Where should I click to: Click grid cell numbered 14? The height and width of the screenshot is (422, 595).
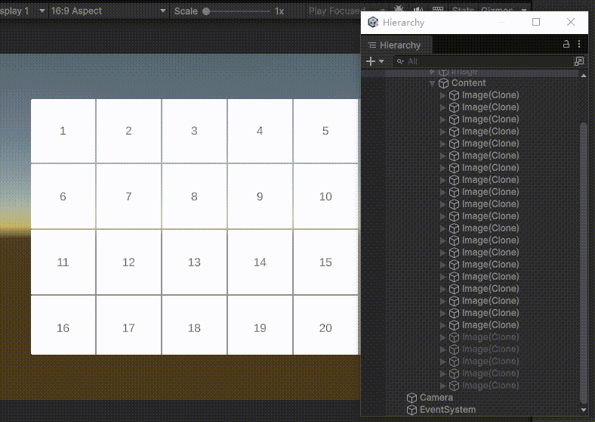click(x=260, y=262)
